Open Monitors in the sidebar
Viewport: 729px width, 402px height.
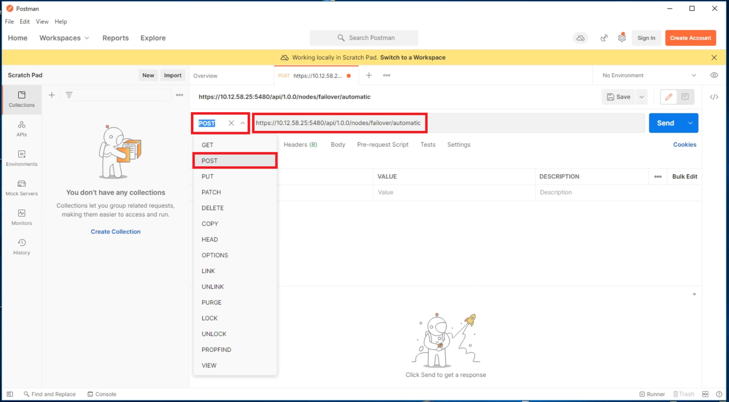pos(21,218)
